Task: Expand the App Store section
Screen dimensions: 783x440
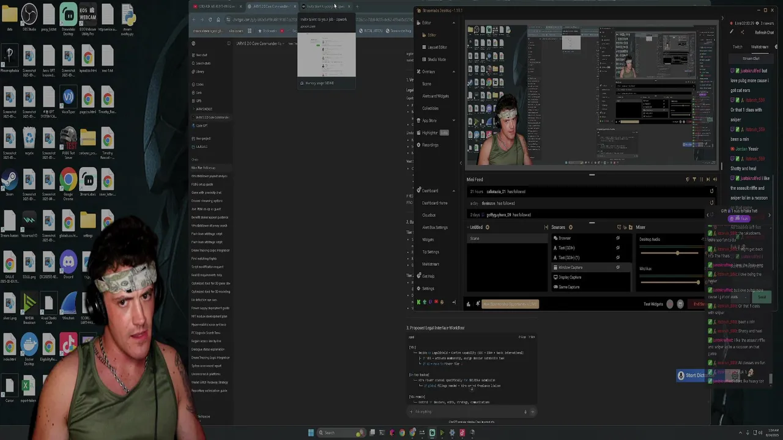Action: 453,120
